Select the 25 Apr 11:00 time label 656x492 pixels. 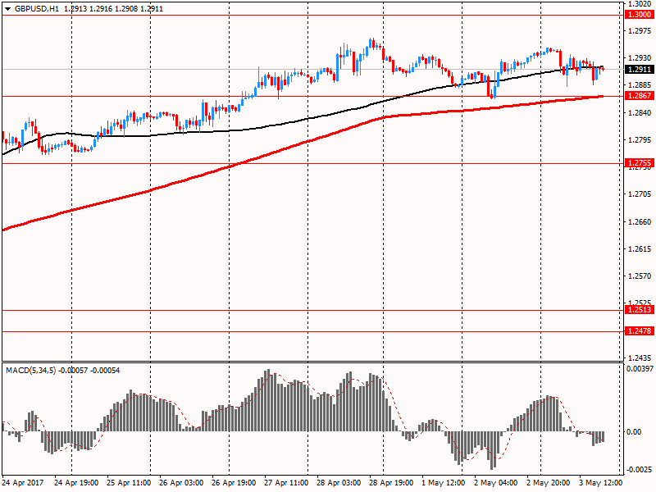pyautogui.click(x=129, y=483)
